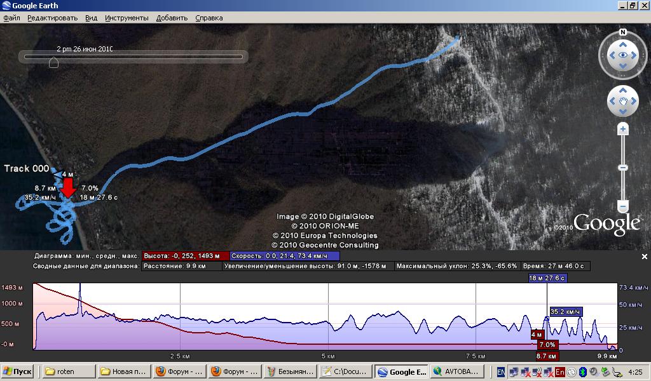Screen dimensions: 651x381
Task: Click the Максимальный уклон summary value
Action: (456, 266)
